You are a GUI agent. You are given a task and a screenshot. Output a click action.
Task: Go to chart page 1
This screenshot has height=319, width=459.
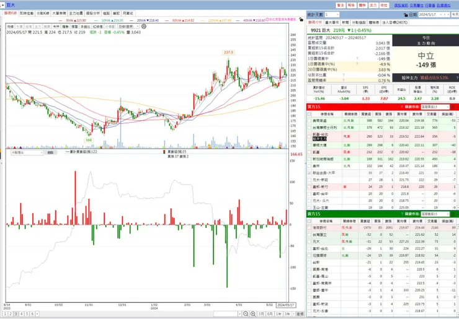coord(5,314)
